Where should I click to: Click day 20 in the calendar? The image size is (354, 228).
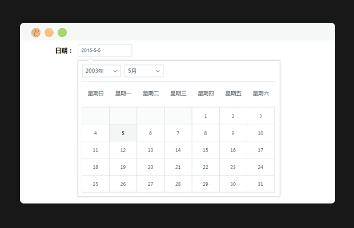(151, 167)
